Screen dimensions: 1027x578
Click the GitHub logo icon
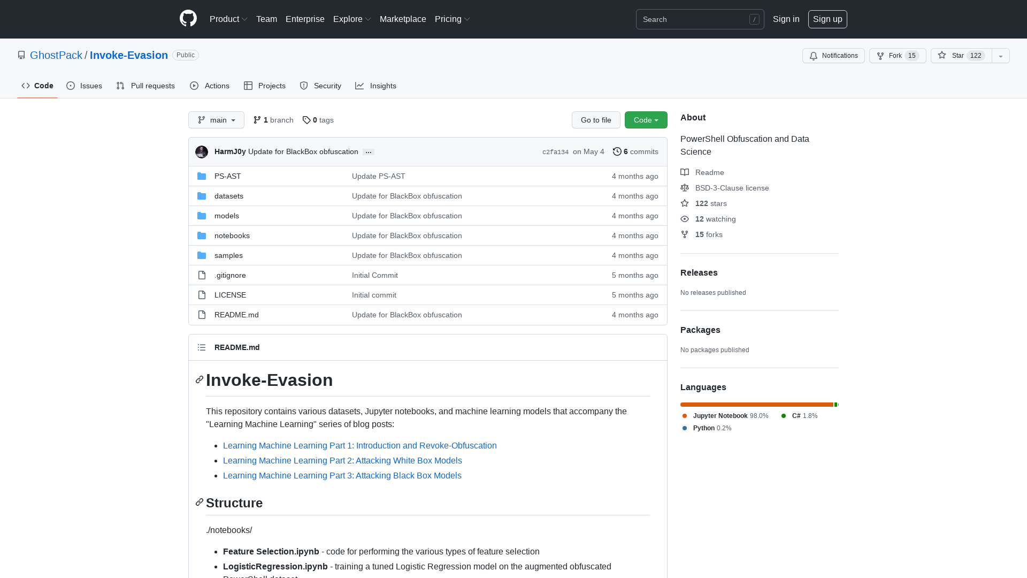click(188, 19)
